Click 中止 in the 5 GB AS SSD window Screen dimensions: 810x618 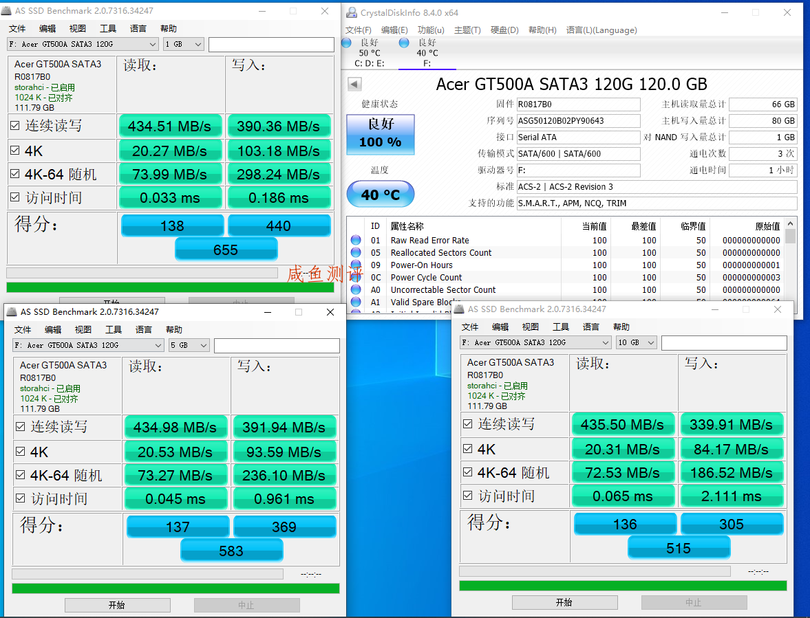pyautogui.click(x=246, y=604)
